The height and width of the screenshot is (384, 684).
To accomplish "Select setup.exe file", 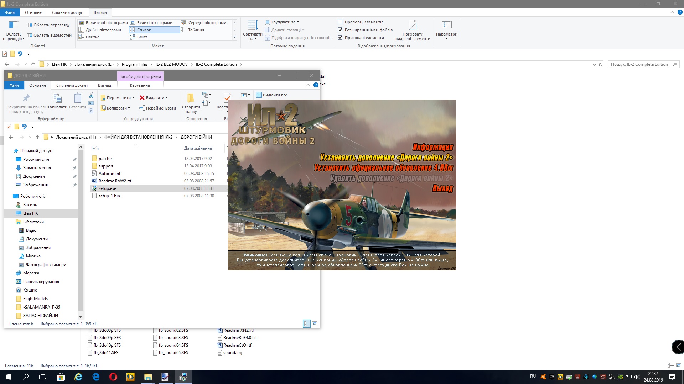I will 108,188.
